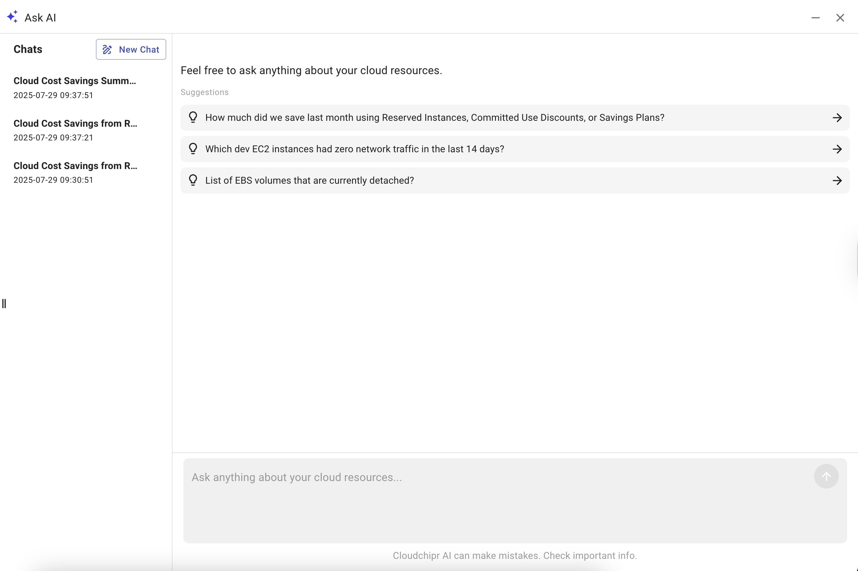Start a New Chat

click(x=131, y=50)
